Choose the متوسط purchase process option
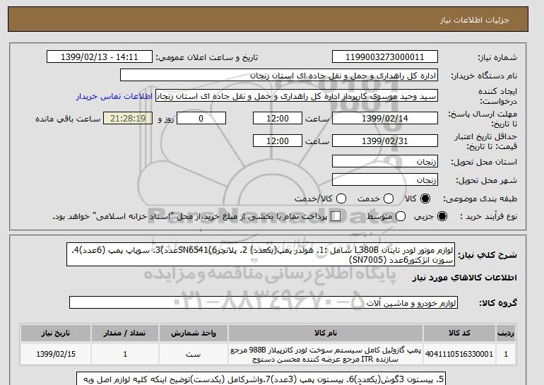The height and width of the screenshot is (385, 544). pyautogui.click(x=401, y=216)
